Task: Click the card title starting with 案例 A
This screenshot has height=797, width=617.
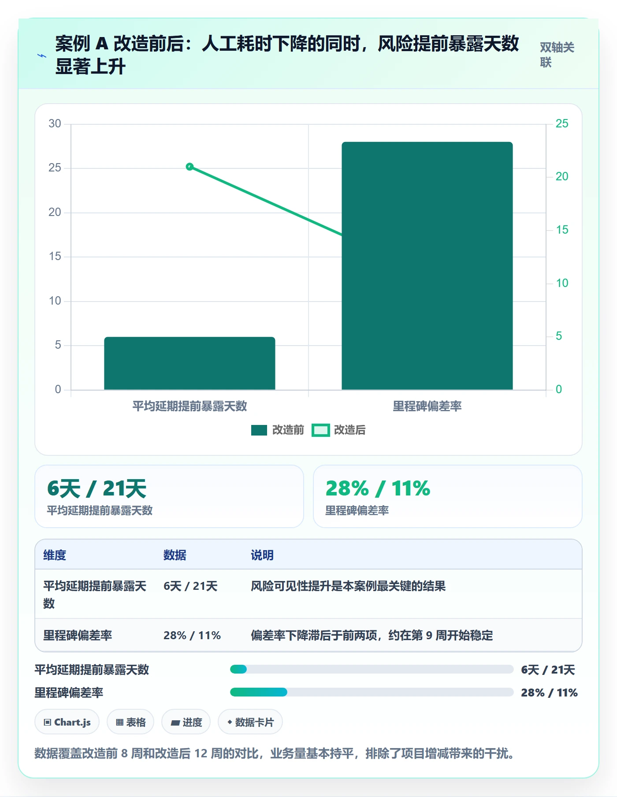Action: pos(287,55)
